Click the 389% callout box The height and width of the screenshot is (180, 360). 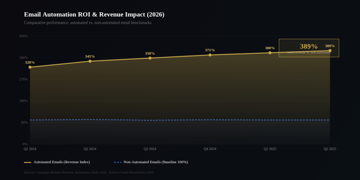[x=309, y=48]
